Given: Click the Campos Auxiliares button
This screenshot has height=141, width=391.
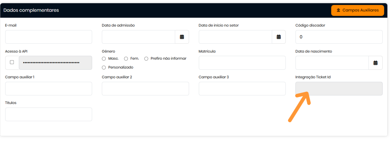Looking at the screenshot, I should (x=357, y=10).
